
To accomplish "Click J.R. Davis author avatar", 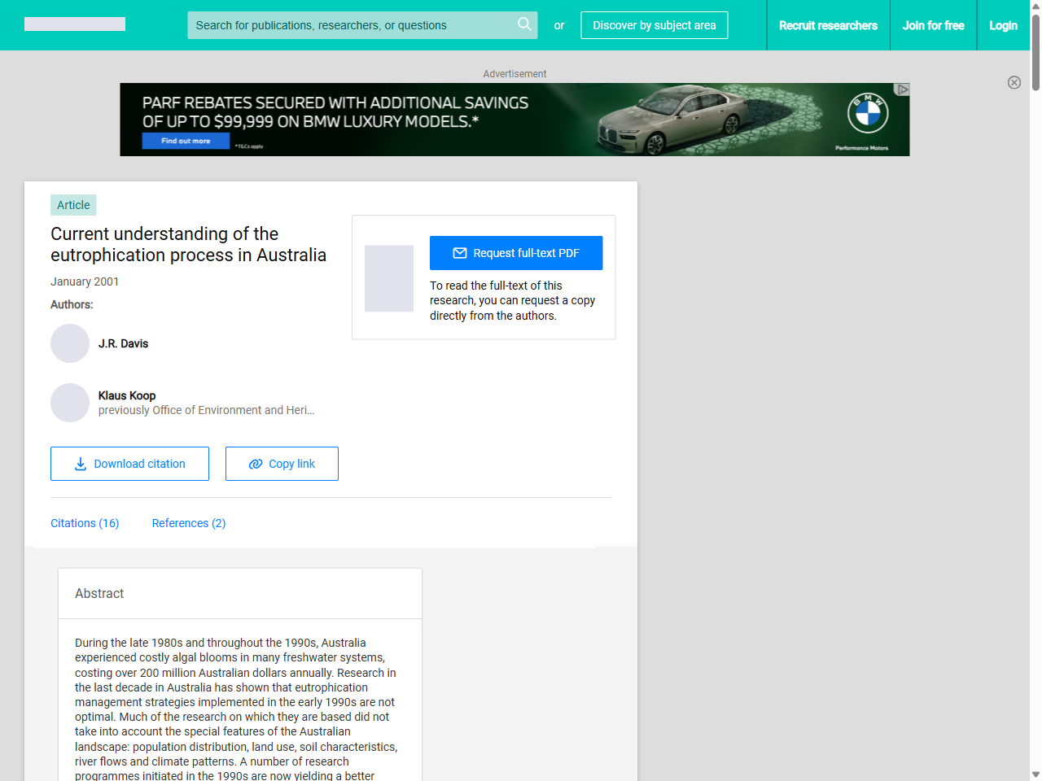I will [x=70, y=343].
